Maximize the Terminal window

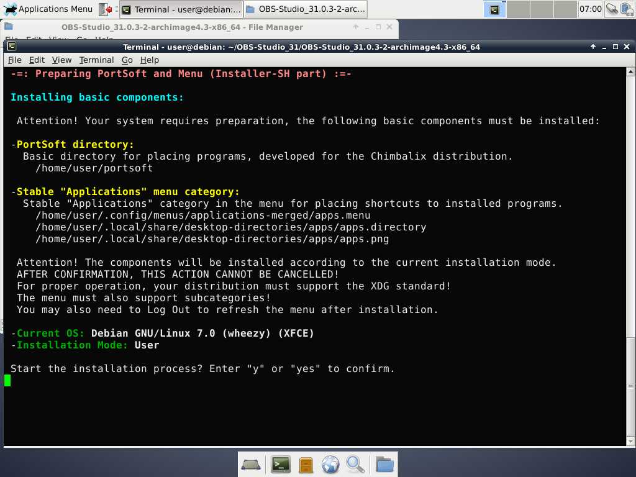616,47
